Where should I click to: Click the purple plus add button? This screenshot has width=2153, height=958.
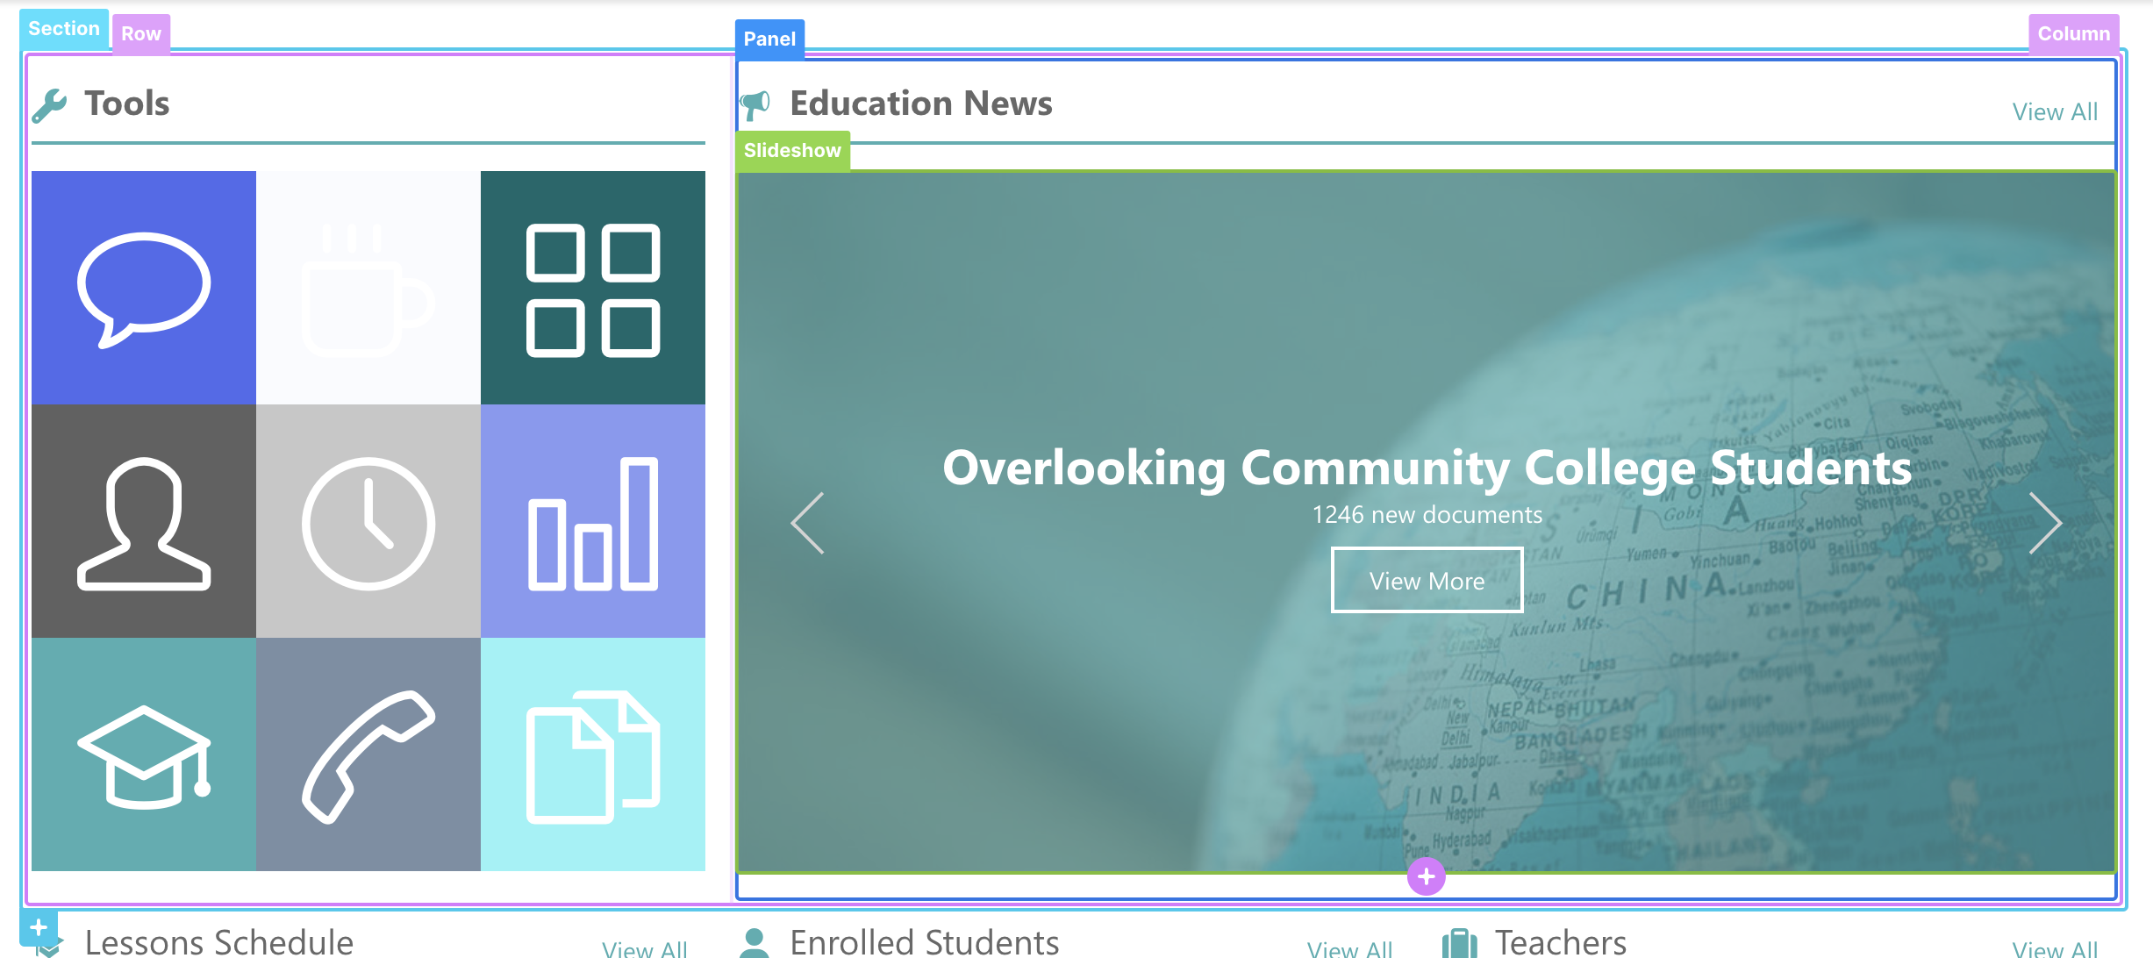point(1427,876)
